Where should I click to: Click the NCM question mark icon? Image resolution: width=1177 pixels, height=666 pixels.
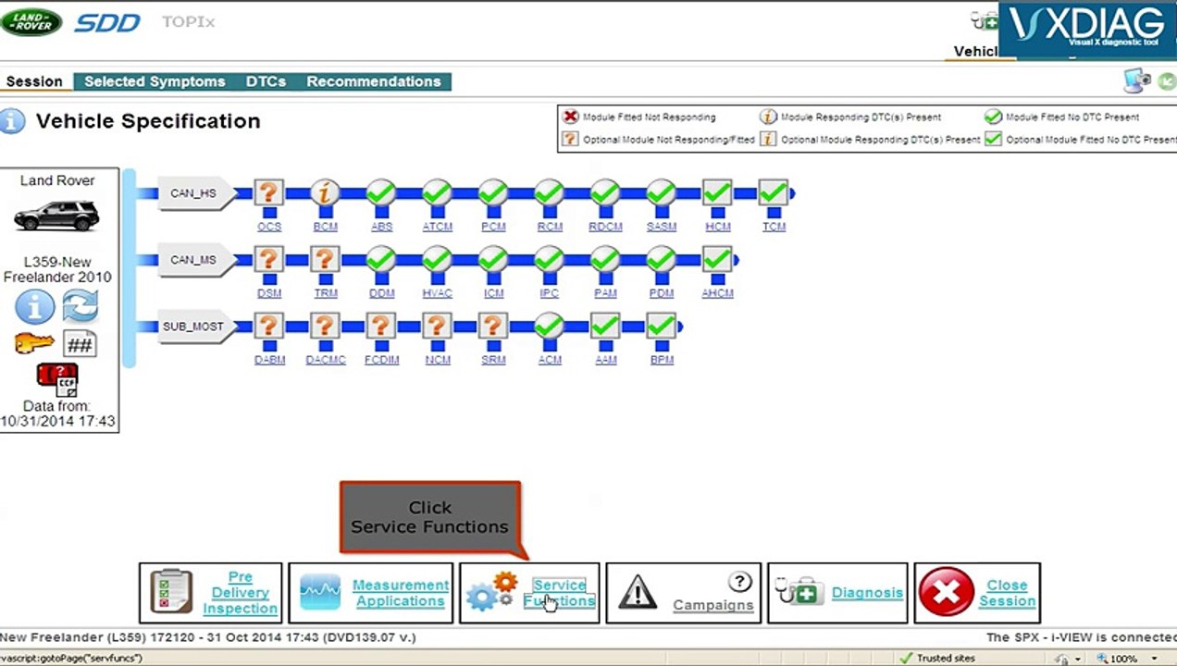tap(437, 327)
